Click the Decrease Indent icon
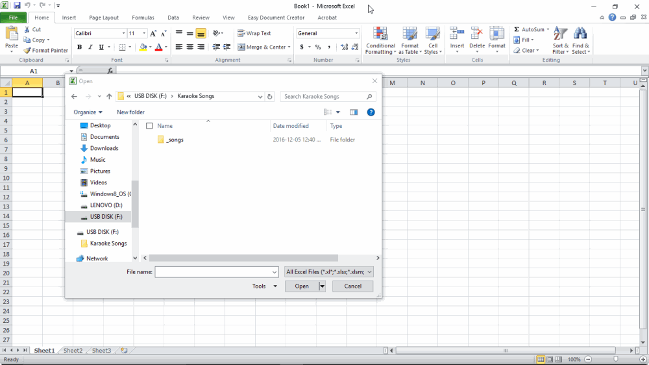The height and width of the screenshot is (365, 649). (216, 47)
